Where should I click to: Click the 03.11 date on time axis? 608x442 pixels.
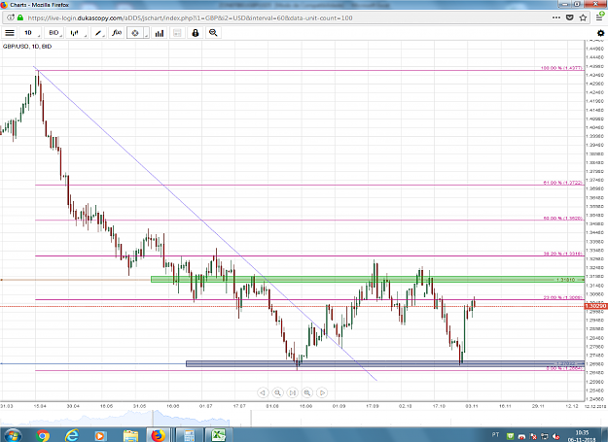pos(472,406)
